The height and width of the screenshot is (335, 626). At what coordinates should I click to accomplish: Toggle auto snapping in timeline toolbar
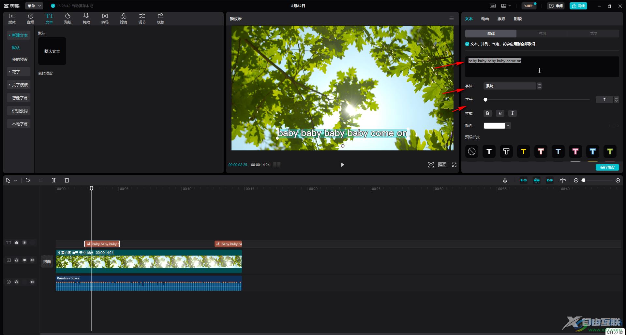(x=537, y=180)
